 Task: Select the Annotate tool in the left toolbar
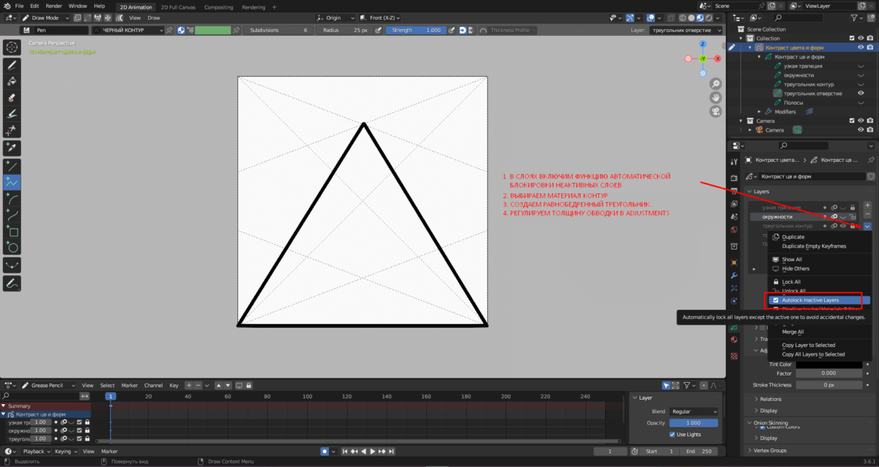[x=12, y=283]
